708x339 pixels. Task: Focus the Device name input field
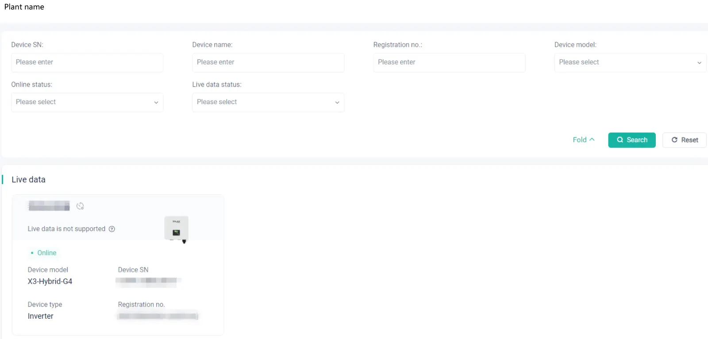click(x=268, y=63)
